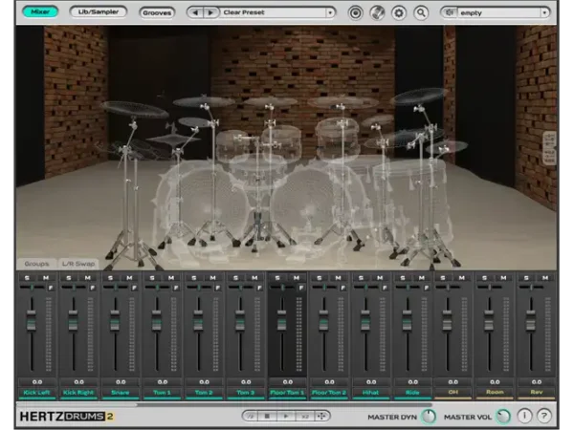Click the x2 double-speed button
Image resolution: width=574 pixels, height=430 pixels.
[305, 416]
